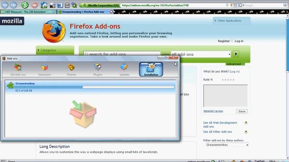Click the blue sidebar panel toolbar icon
289x162 pixels.
(60, 5)
